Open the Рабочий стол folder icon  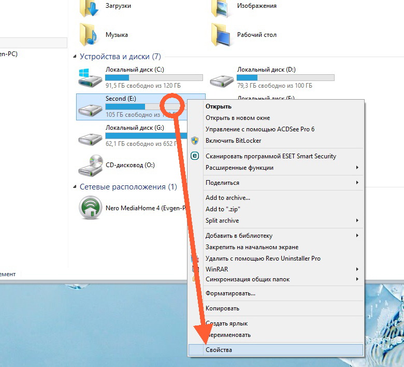[x=222, y=35]
